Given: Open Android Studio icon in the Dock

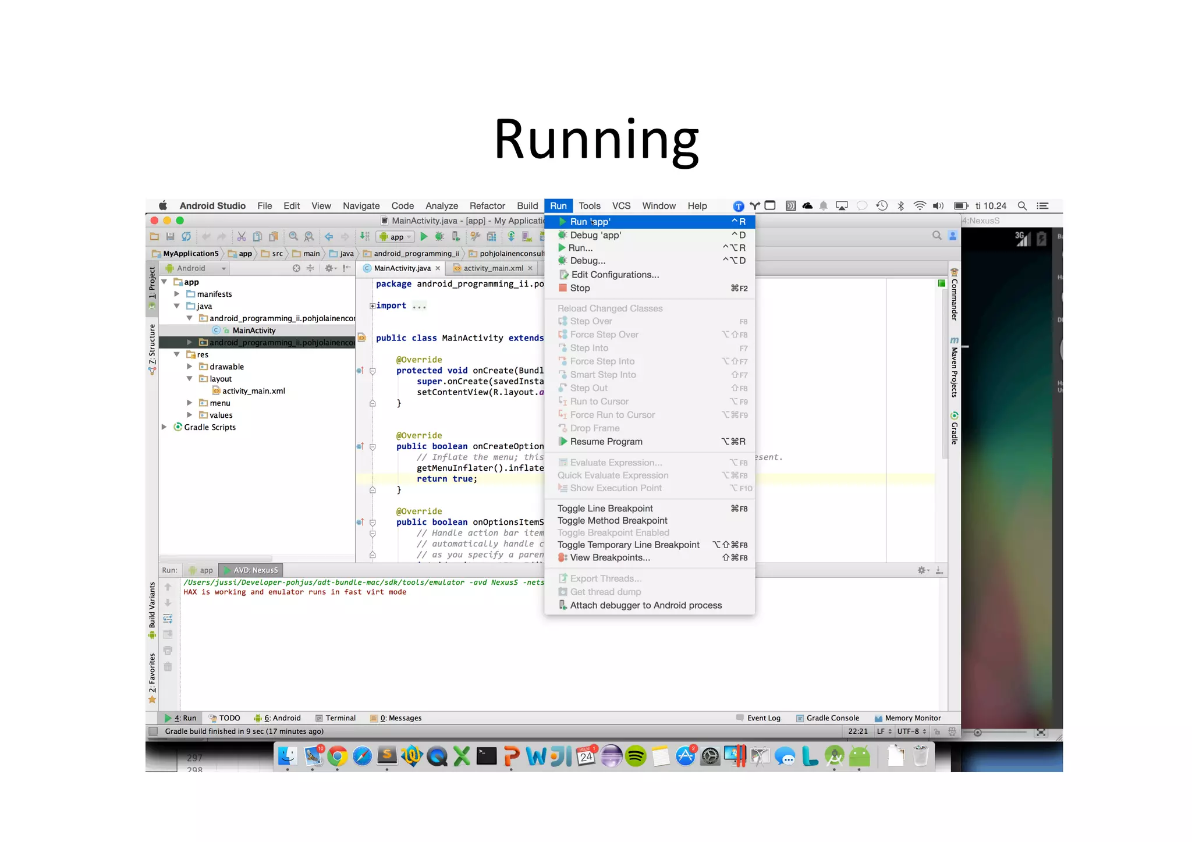Looking at the screenshot, I should coord(835,756).
